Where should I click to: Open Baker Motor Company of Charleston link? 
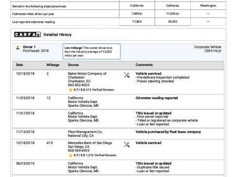click(87, 75)
